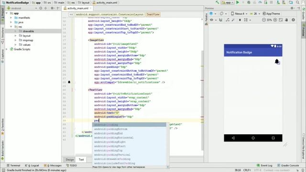
Task: Click the Home circle in phone preview
Action: [x=253, y=138]
